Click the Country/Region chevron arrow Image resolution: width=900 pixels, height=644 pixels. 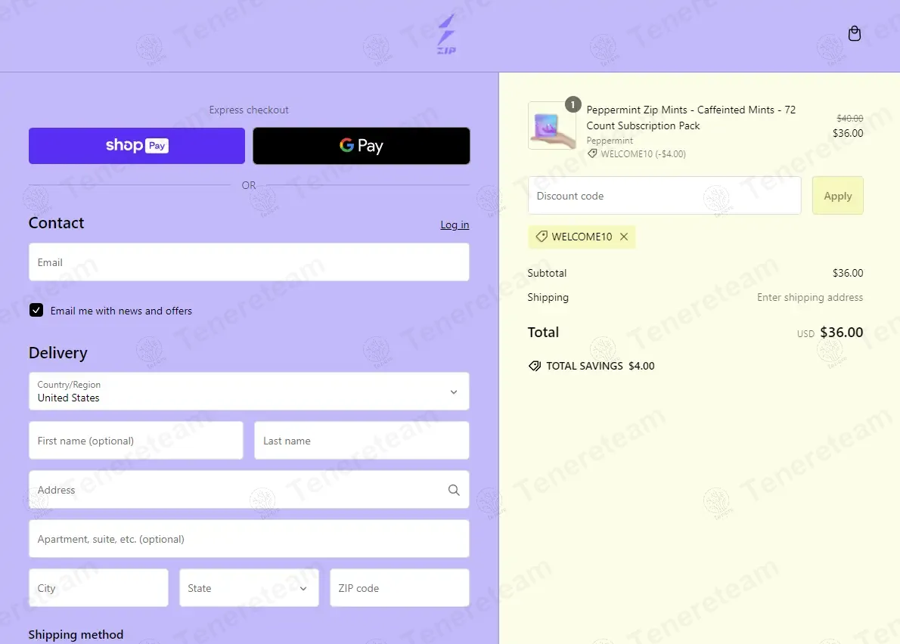coord(454,392)
